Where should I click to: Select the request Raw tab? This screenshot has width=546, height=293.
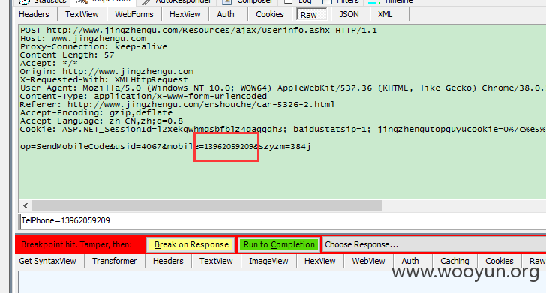click(312, 15)
